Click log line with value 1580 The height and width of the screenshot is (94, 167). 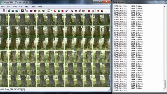[x=128, y=9]
